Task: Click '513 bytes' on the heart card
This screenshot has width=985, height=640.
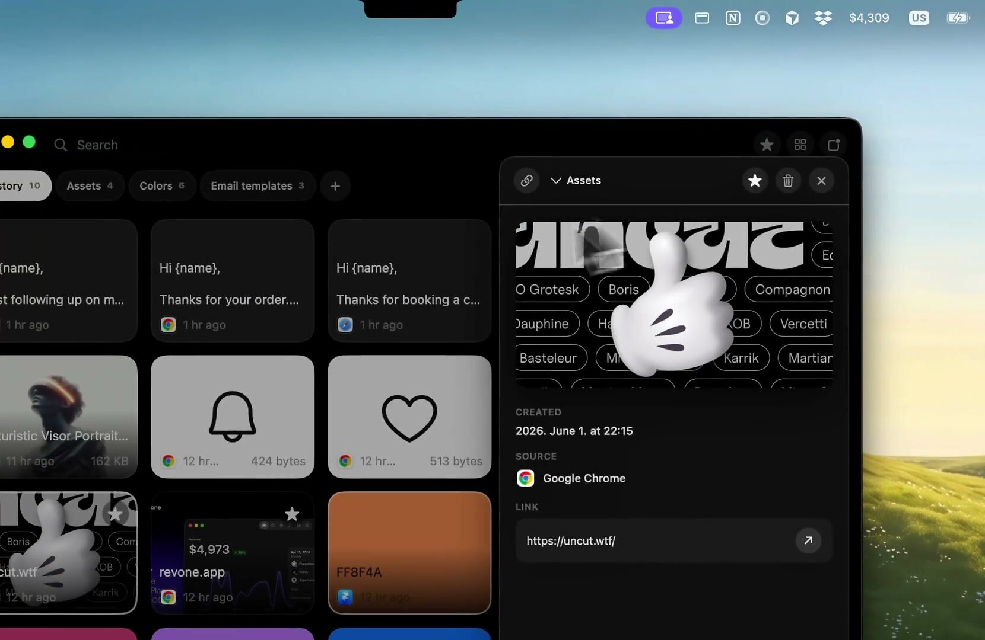Action: tap(456, 461)
